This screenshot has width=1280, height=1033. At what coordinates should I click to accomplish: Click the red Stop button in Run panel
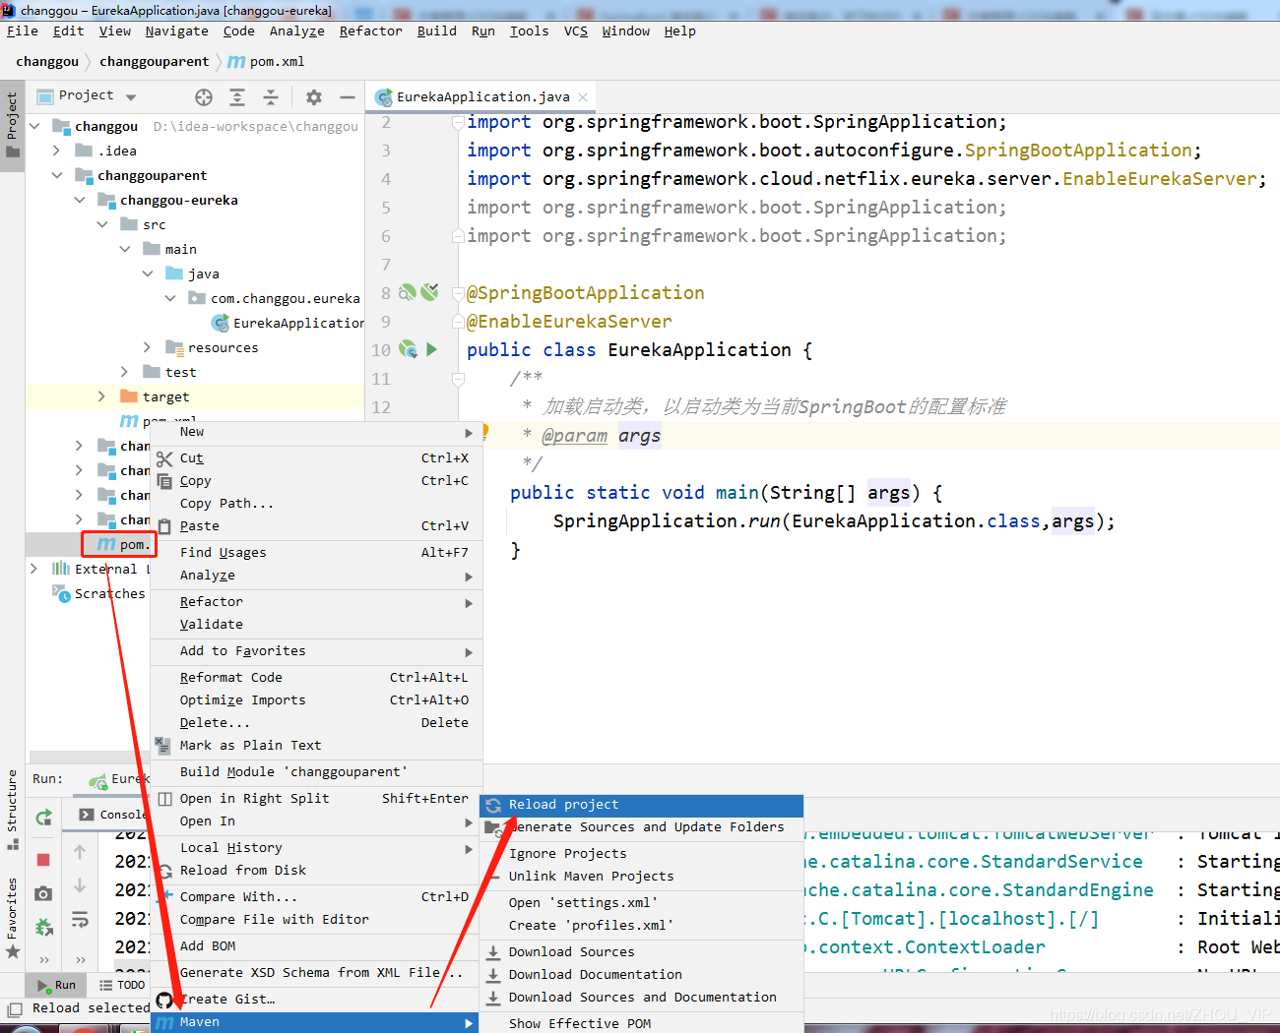[x=43, y=860]
